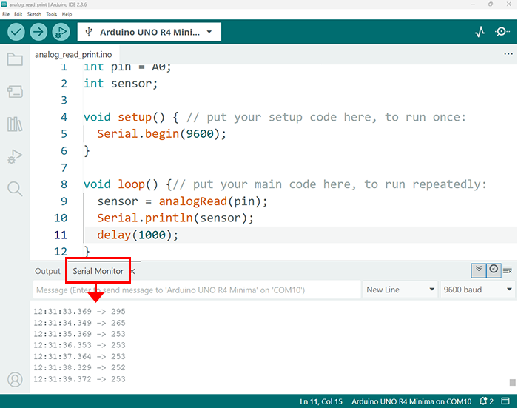Open the account profile icon
The image size is (518, 408).
pyautogui.click(x=15, y=380)
